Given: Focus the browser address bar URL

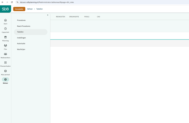Looking at the screenshot, I should (47, 2).
